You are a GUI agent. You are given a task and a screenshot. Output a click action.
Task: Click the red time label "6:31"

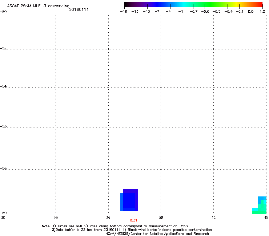[x=133, y=220]
